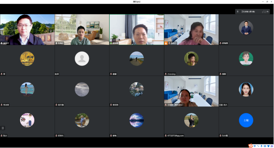Screen dimensions: 274x148
Task: Click the Sogou input method logo
Action: coord(250,146)
